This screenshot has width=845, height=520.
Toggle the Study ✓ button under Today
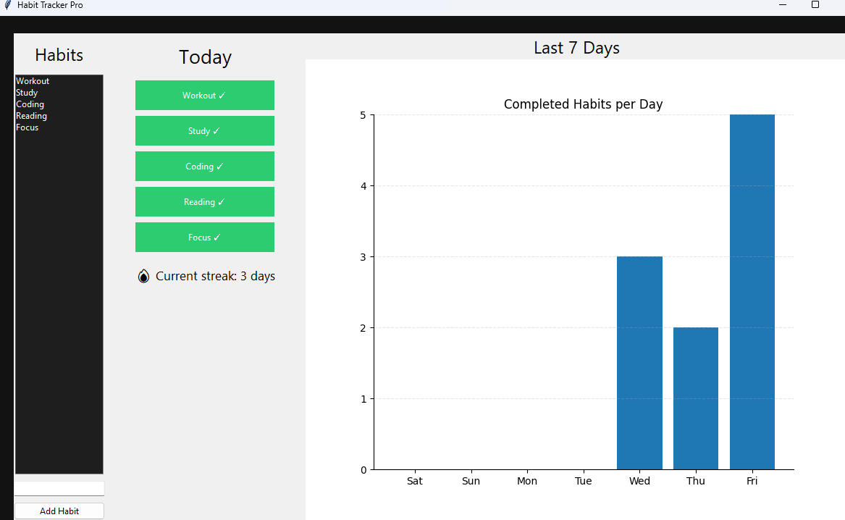[205, 131]
